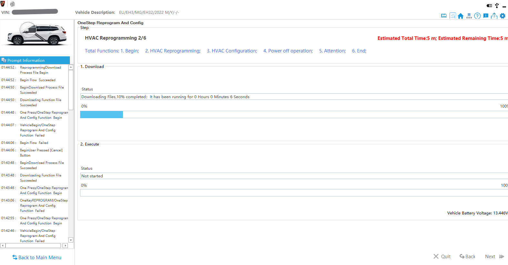Select the Prompt Information panel header
Viewport: 508px width, 265px height.
pyautogui.click(x=35, y=60)
